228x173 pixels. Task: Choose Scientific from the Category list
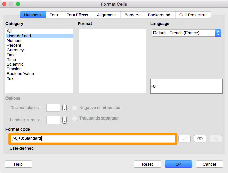pos(15,64)
